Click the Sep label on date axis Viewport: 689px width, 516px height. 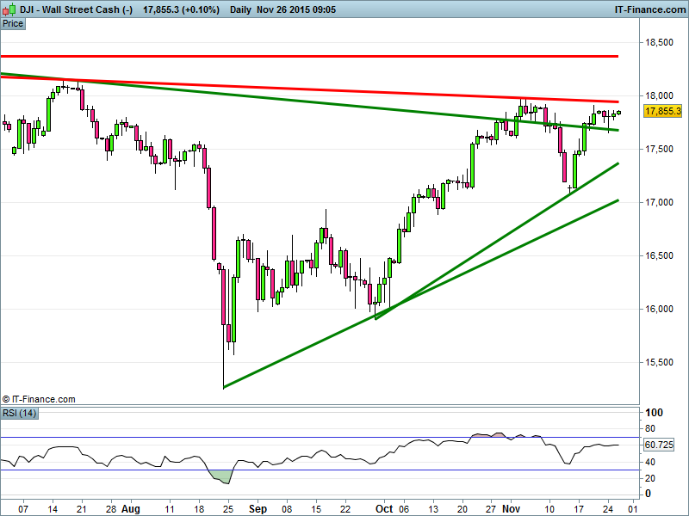coord(258,508)
